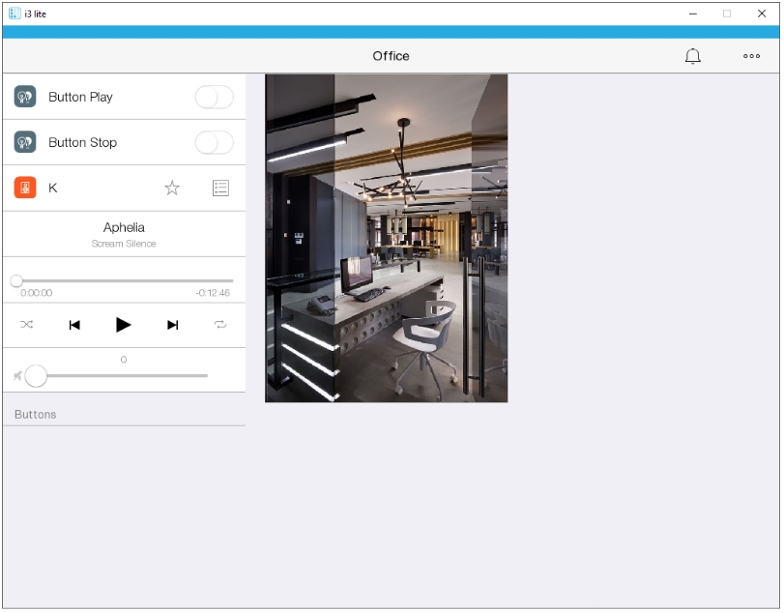Toggle repeat playback mode
The width and height of the screenshot is (784, 613).
click(x=220, y=325)
